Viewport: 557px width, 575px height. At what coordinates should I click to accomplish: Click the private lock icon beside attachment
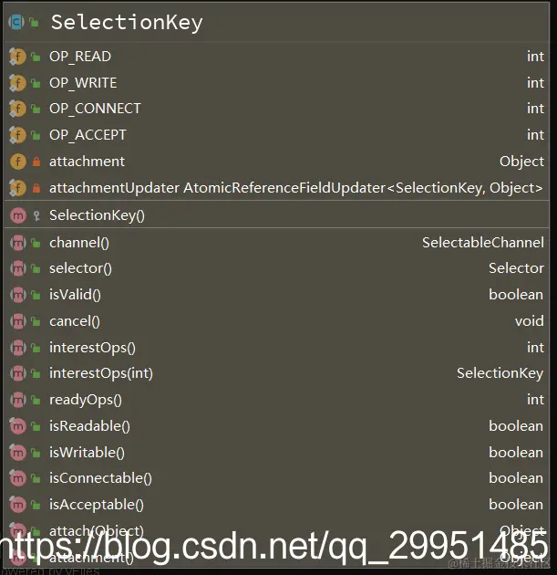(x=36, y=162)
